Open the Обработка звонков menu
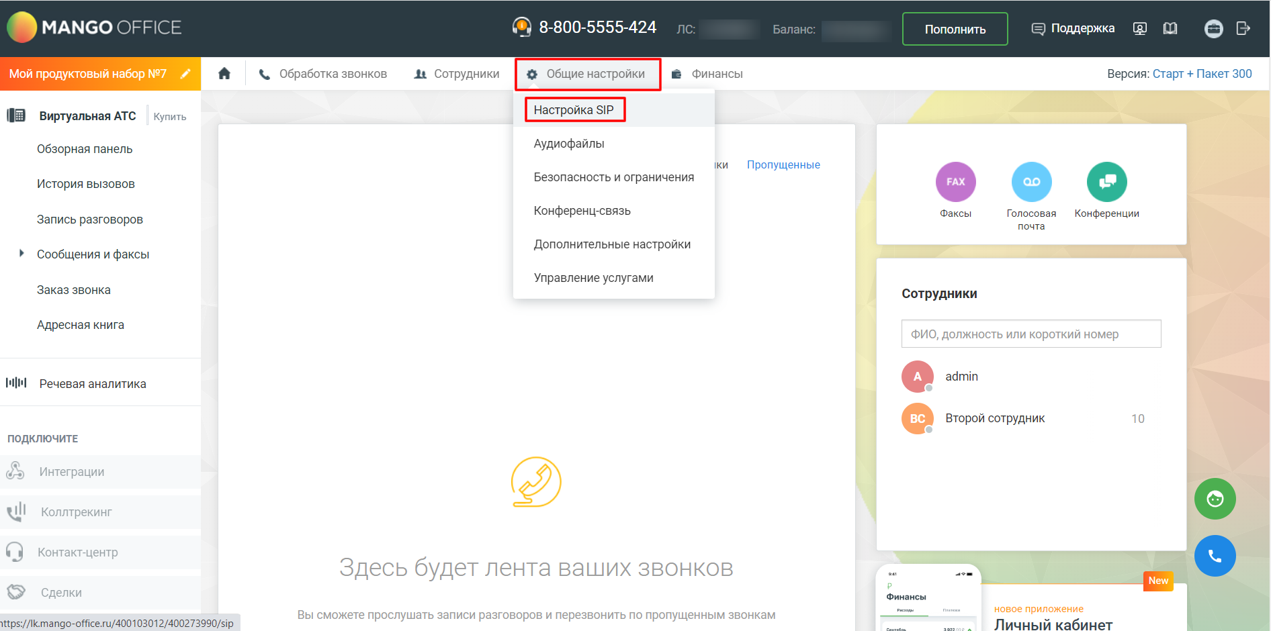 click(x=323, y=74)
